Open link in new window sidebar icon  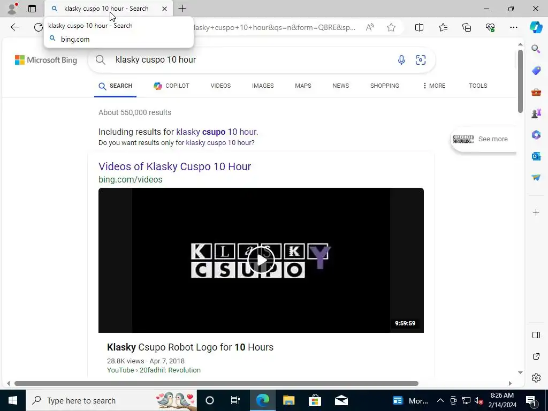(536, 356)
